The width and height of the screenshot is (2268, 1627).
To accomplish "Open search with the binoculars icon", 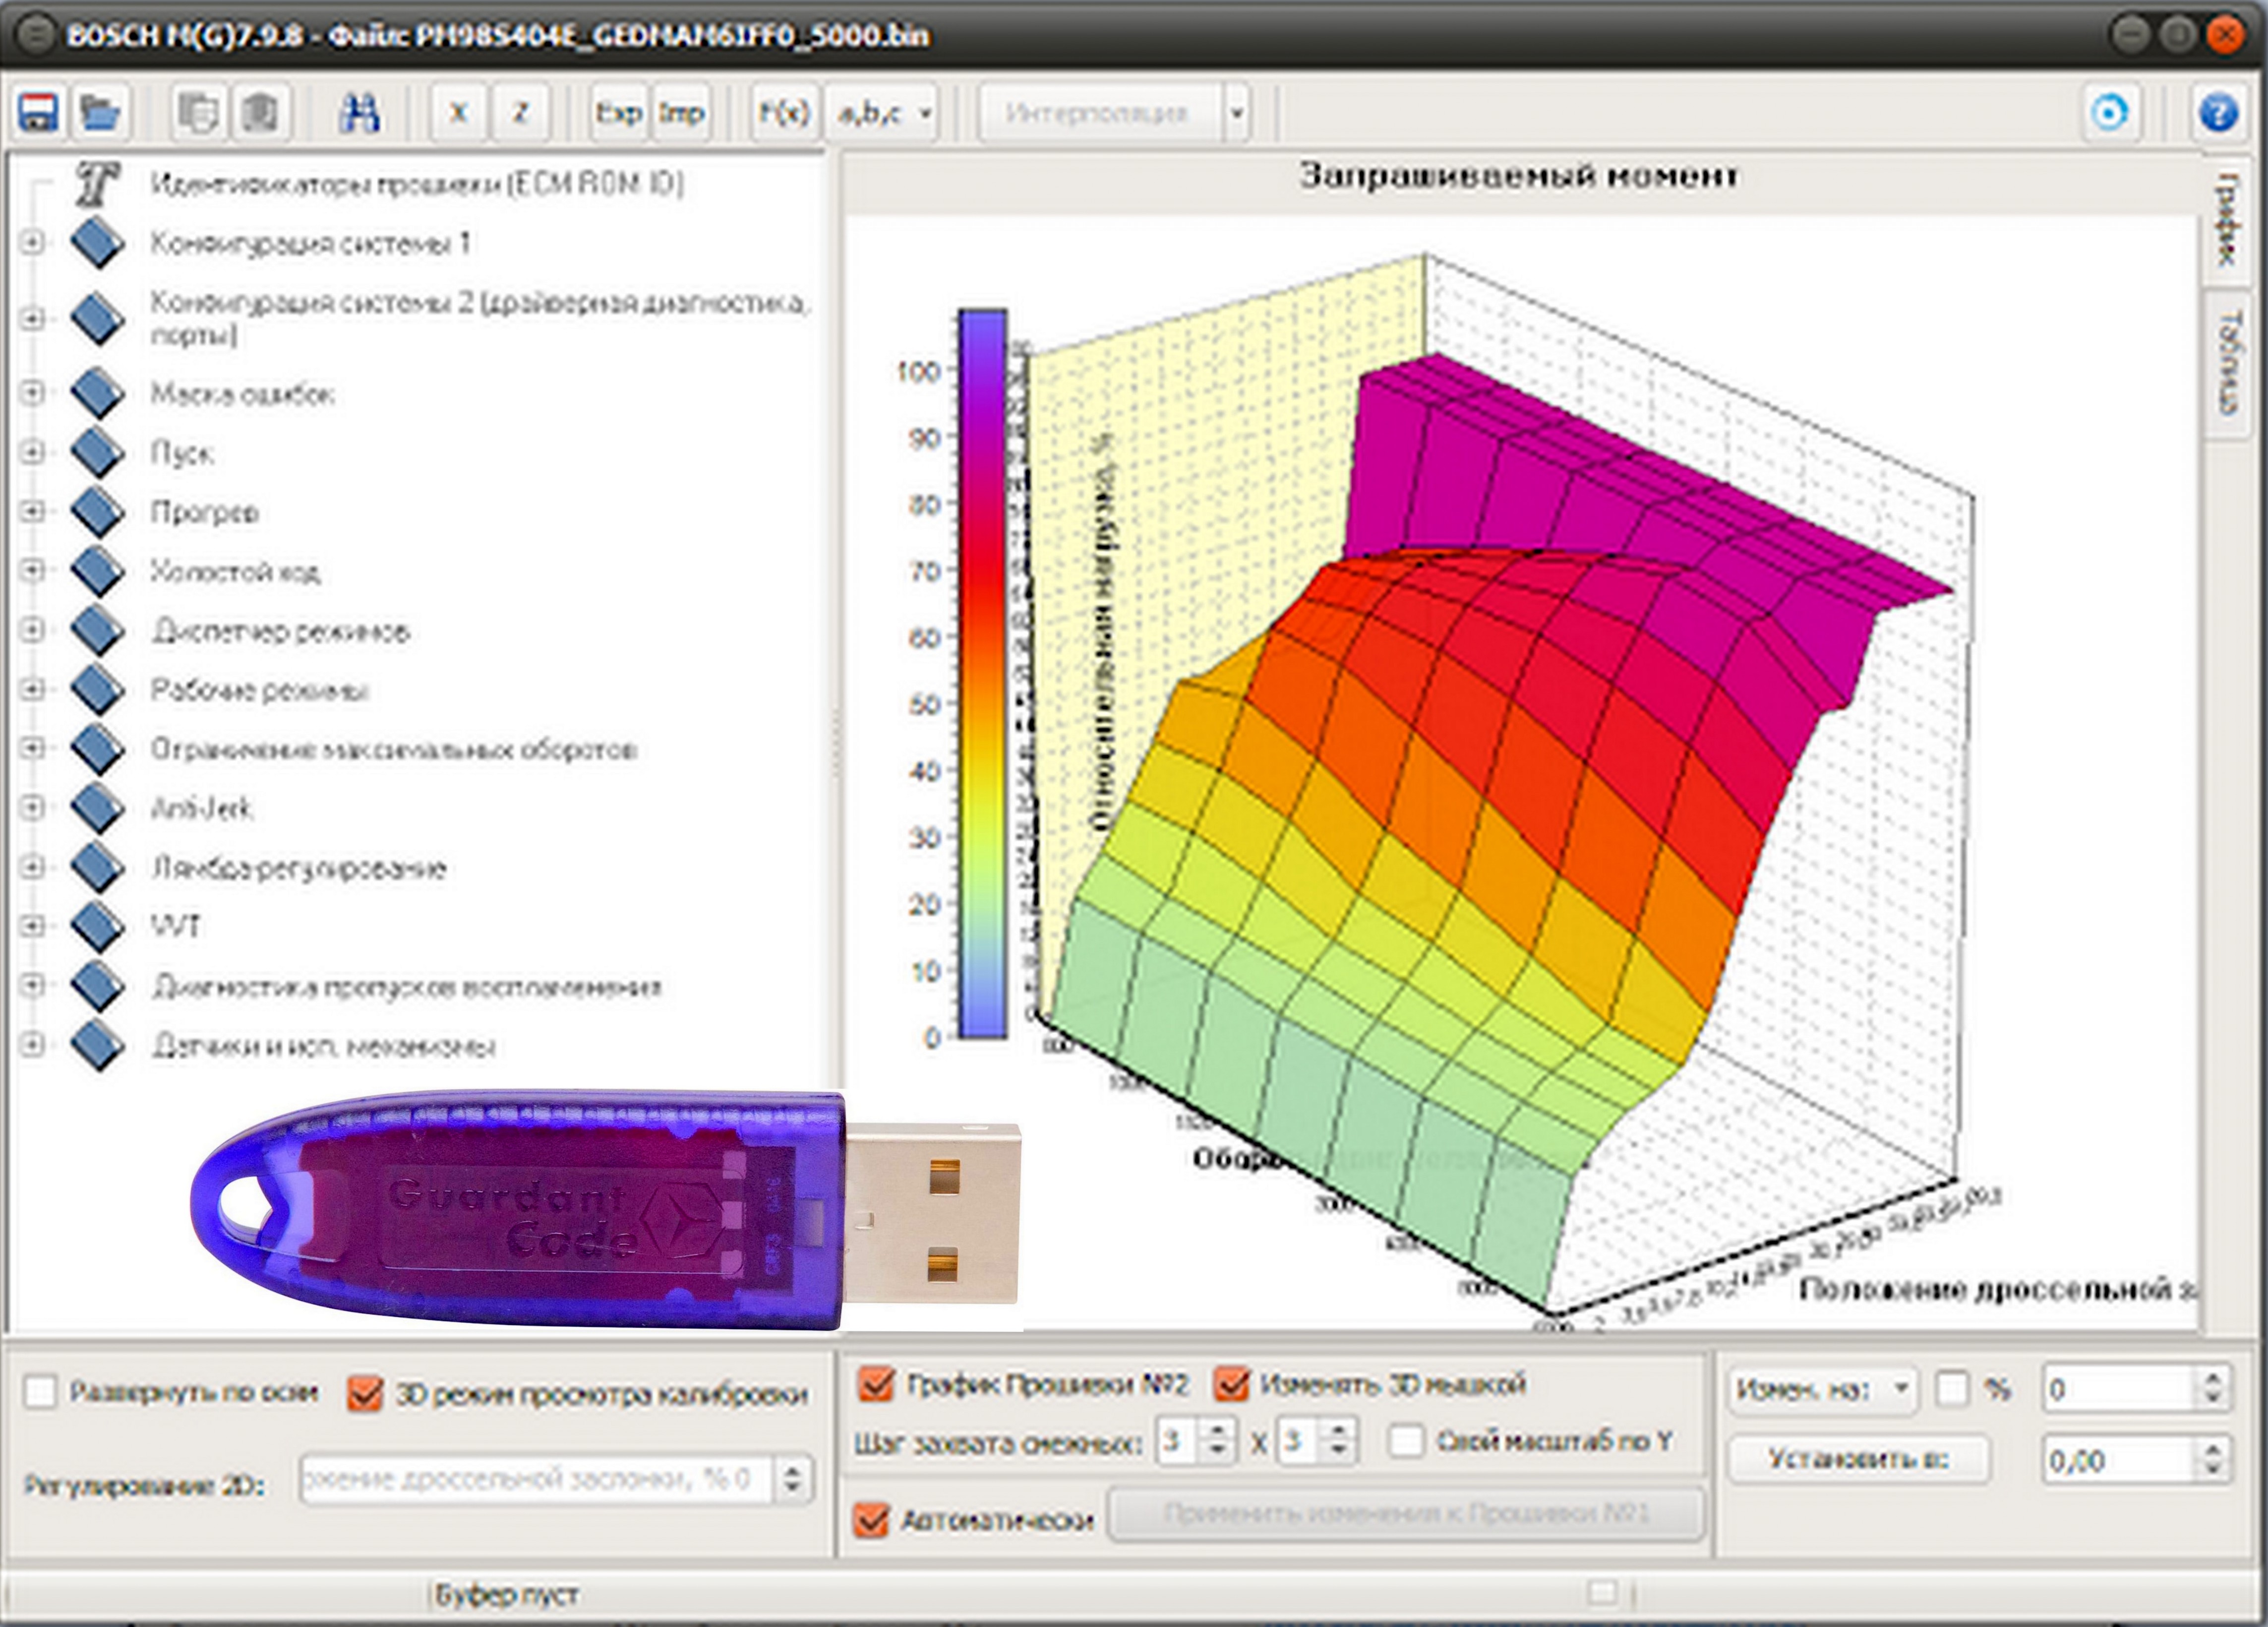I will click(358, 112).
